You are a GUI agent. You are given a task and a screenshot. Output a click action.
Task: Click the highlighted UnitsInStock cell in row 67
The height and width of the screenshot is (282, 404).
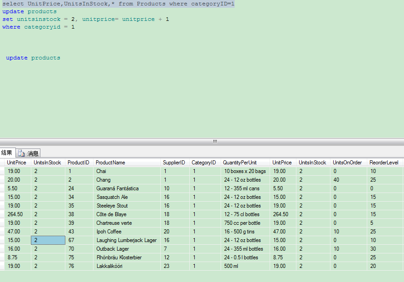[48, 240]
